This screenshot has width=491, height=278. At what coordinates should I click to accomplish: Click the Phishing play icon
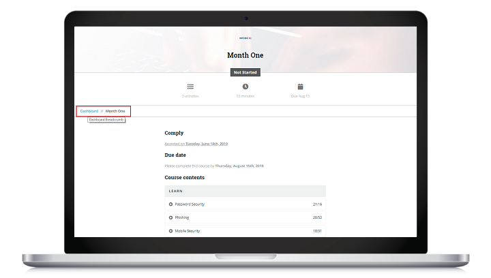170,217
